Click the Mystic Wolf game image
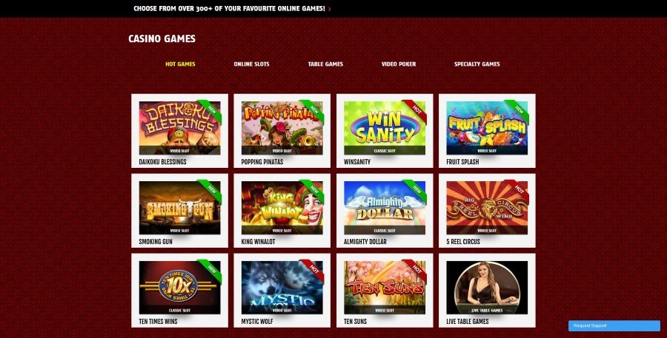 282,288
